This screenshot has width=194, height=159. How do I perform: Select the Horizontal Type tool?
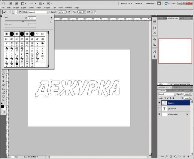(3, 77)
